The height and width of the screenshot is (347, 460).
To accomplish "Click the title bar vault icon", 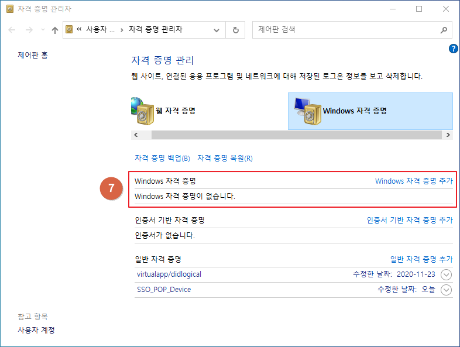I will tap(10, 9).
